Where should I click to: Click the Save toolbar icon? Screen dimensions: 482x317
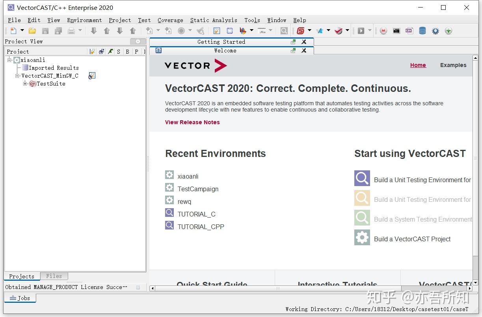[x=45, y=30]
